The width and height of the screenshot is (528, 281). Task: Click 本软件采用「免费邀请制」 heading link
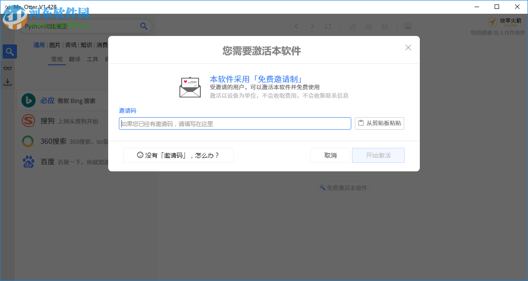pos(256,79)
